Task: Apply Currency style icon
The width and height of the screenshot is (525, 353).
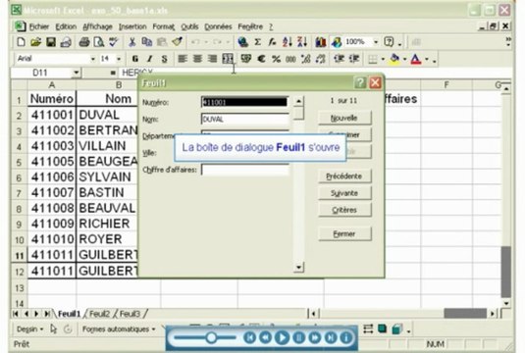Action: point(246,59)
